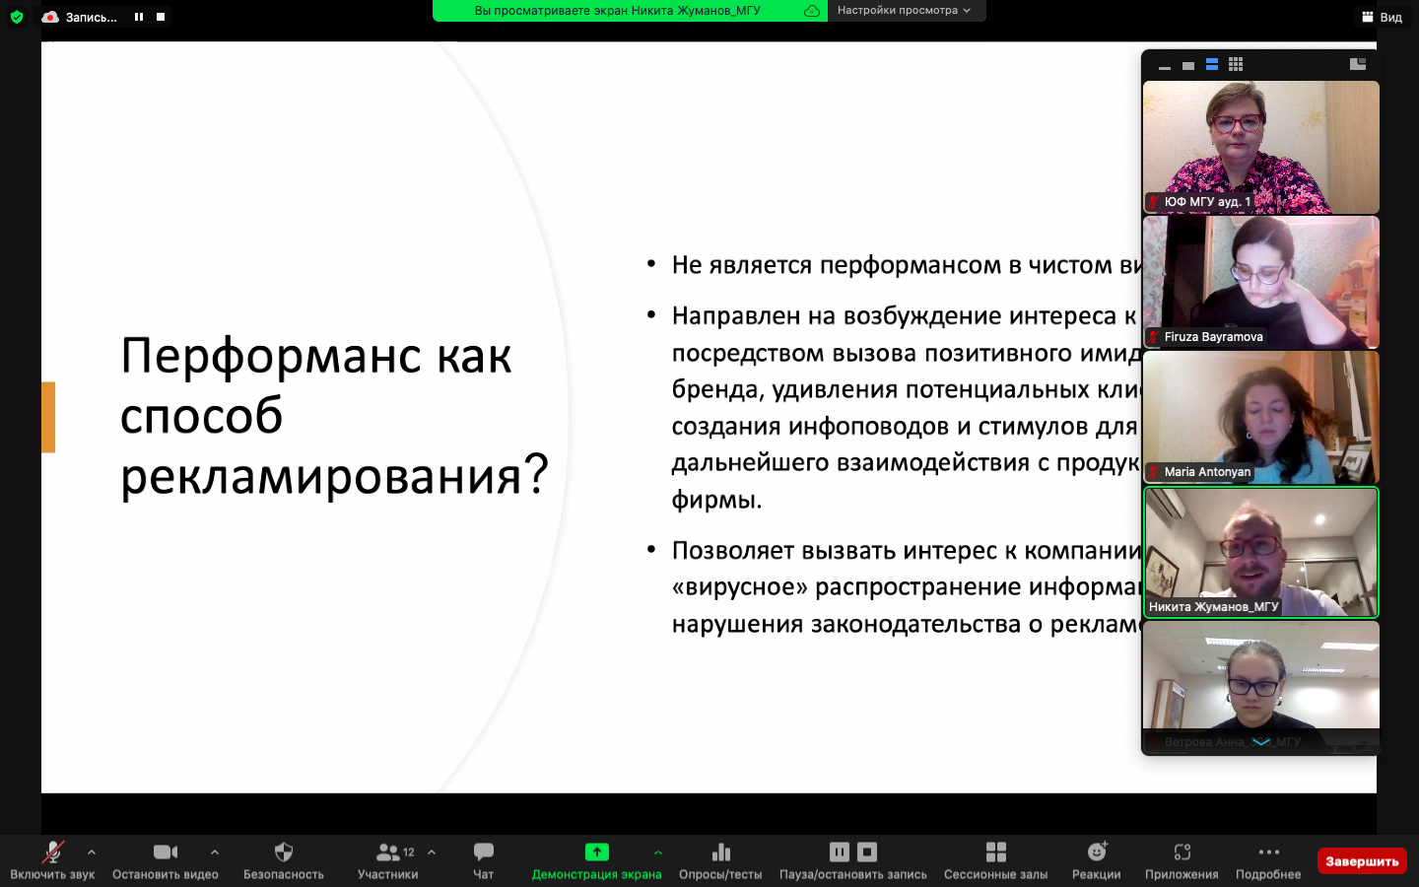The height and width of the screenshot is (887, 1419).
Task: Open the Подробнее more options menu
Action: [x=1268, y=859]
